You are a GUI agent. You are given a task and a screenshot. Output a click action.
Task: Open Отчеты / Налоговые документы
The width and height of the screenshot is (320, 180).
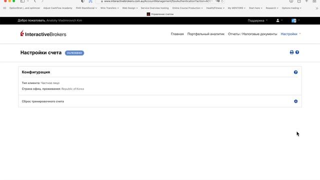pyautogui.click(x=252, y=34)
